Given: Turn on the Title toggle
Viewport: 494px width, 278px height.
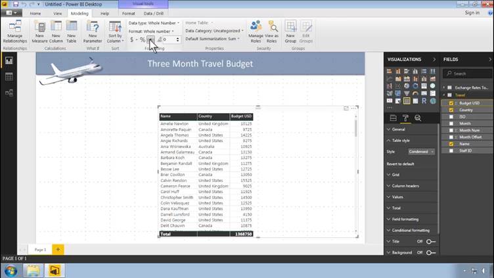Looking at the screenshot, I should [430, 241].
